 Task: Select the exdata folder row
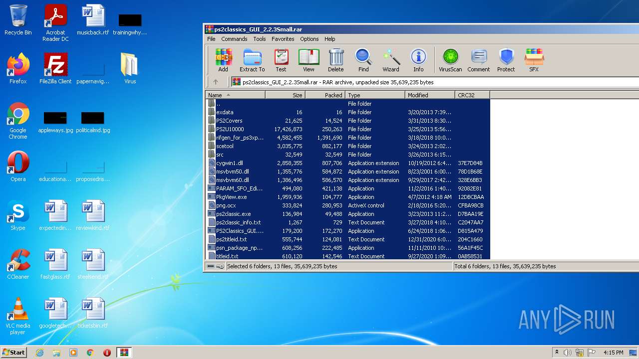[348, 112]
